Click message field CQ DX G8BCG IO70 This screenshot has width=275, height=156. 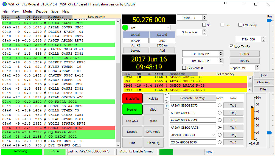[x=193, y=142]
